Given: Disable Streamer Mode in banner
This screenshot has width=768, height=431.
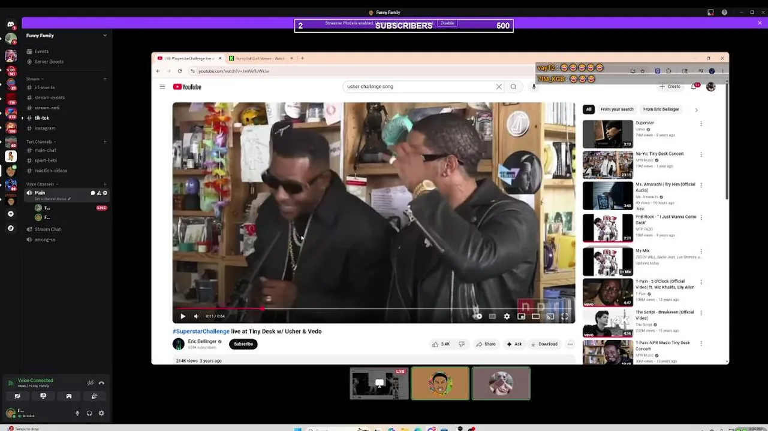Looking at the screenshot, I should point(447,23).
